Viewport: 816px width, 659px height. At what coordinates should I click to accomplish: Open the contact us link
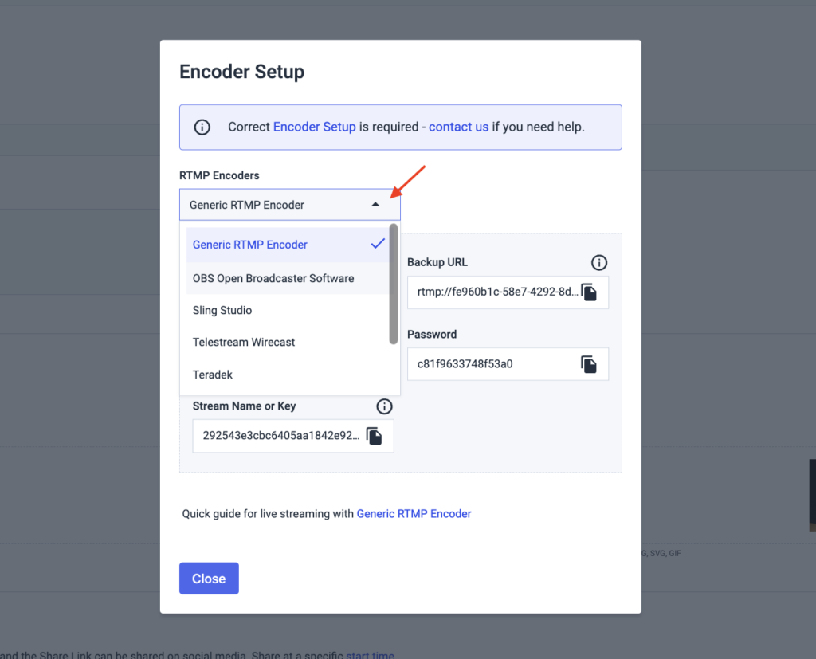click(x=458, y=126)
